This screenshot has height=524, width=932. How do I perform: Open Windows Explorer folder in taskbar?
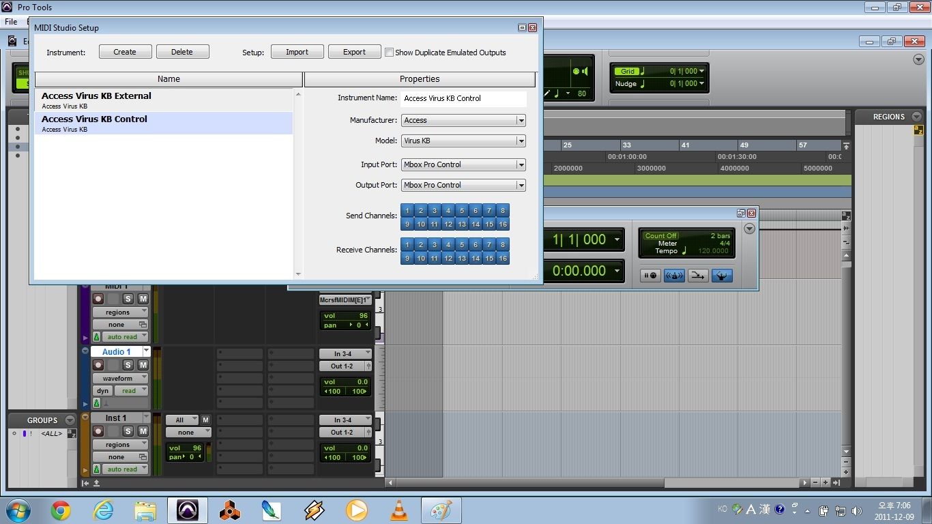click(x=145, y=510)
